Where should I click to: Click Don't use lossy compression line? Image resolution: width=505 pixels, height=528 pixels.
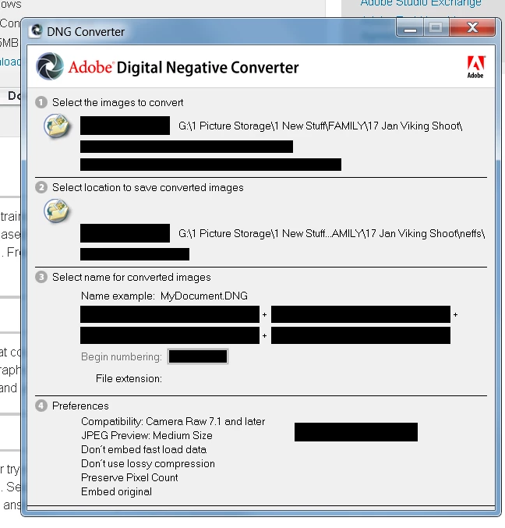(148, 464)
